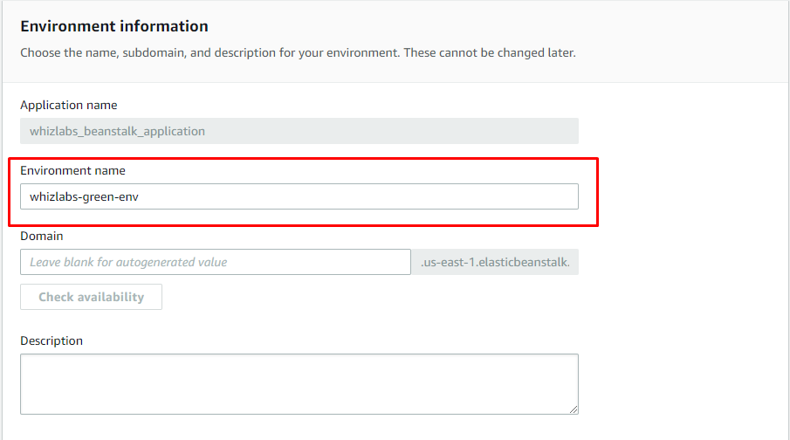Place cursor after whizlabs-green-env text
Screen dimensions: 790x440
click(x=140, y=196)
